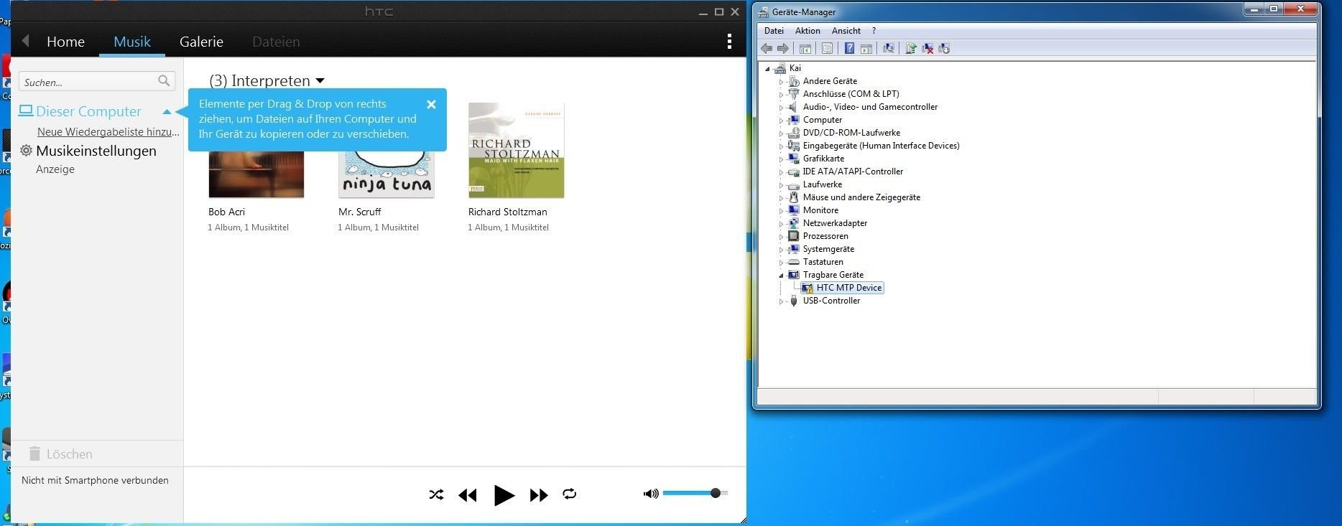Screen dimensions: 1342x526
Task: Click Neue Wiedergabeliste hinzufügen link
Action: [108, 132]
